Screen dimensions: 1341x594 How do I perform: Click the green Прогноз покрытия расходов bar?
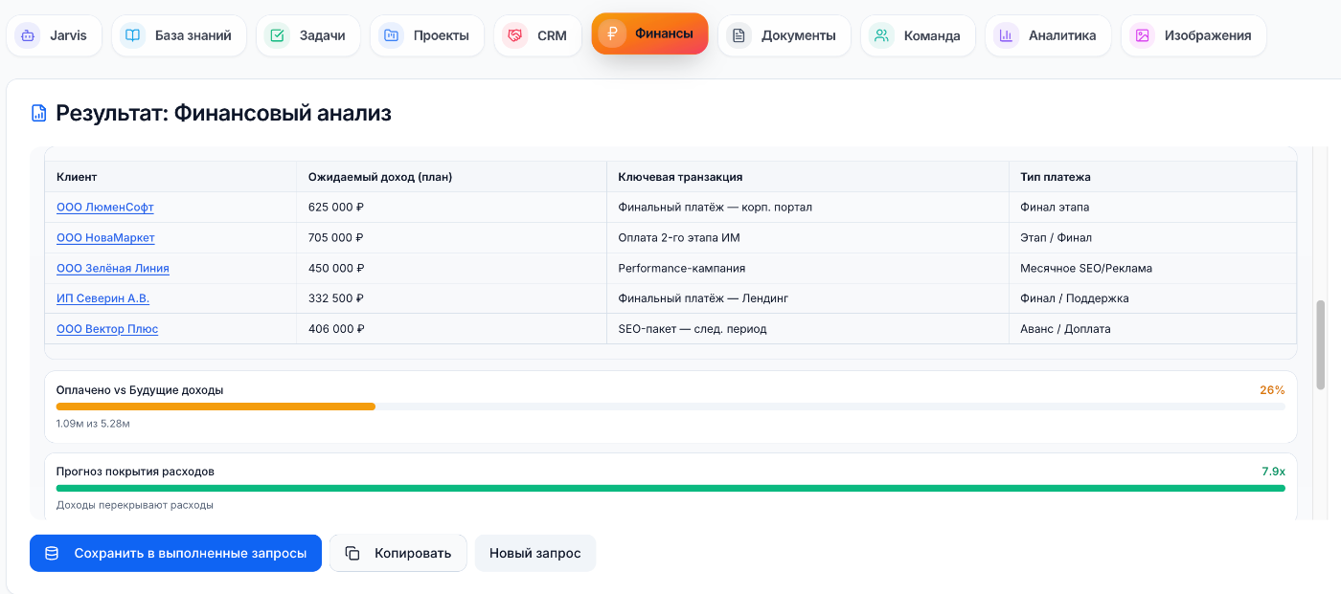tap(670, 488)
